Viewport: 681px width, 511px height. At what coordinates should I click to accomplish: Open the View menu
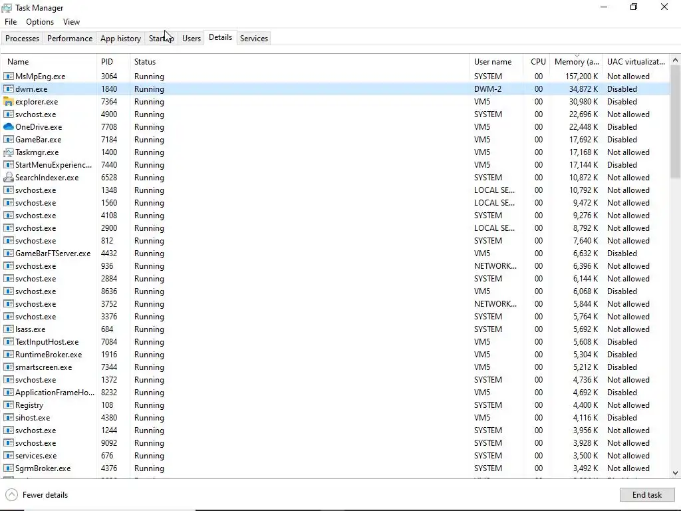point(71,22)
